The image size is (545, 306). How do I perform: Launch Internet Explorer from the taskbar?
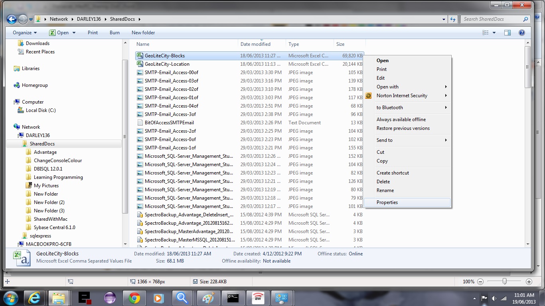click(x=34, y=298)
